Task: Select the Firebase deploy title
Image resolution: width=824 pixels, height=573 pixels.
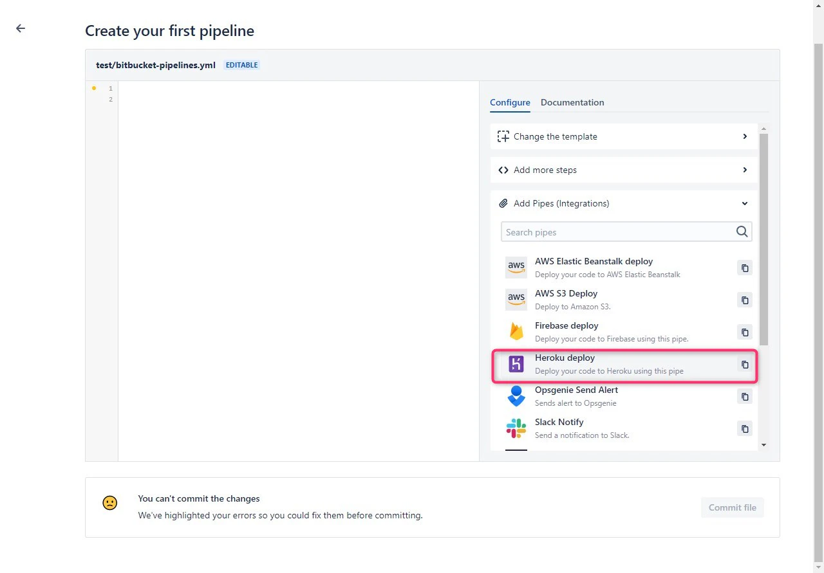Action: (566, 325)
